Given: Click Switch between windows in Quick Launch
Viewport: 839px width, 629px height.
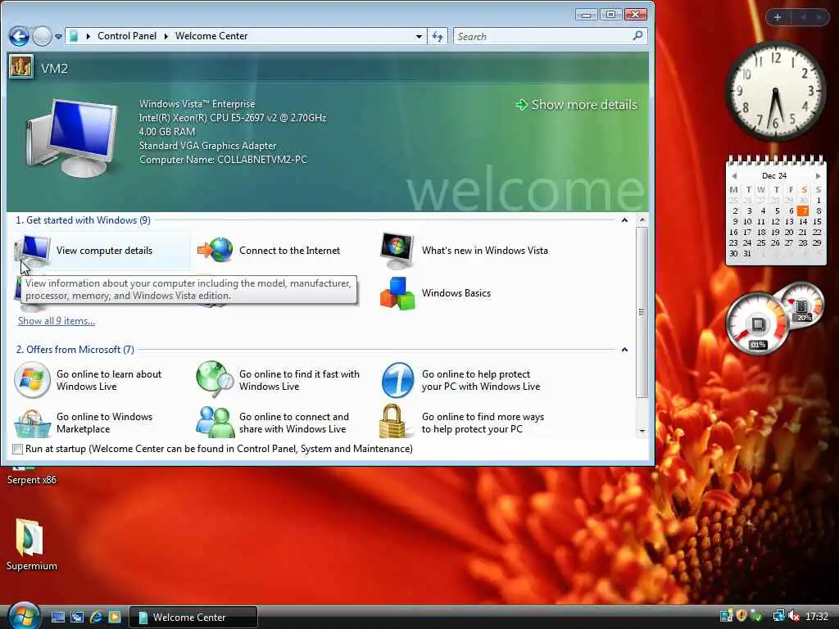Looking at the screenshot, I should [77, 617].
